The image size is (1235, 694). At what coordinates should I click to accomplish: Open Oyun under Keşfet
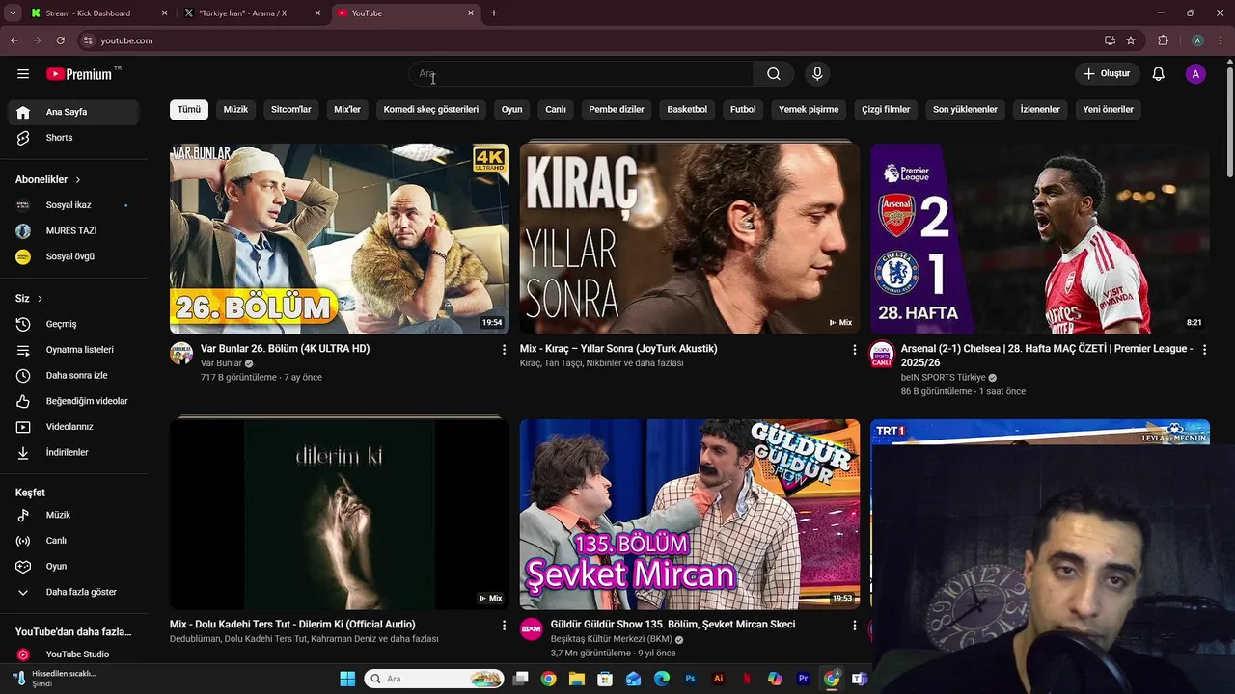73,567
